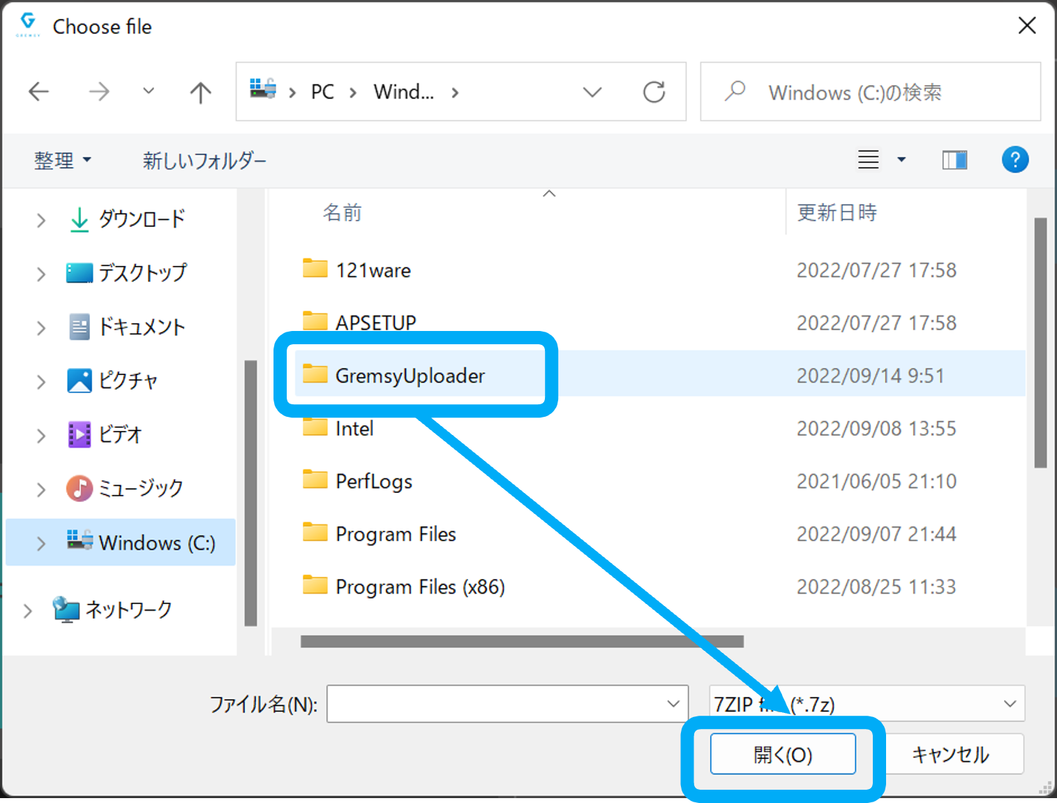Refresh the Windows (C:) folder
Image resolution: width=1057 pixels, height=803 pixels.
tap(654, 91)
